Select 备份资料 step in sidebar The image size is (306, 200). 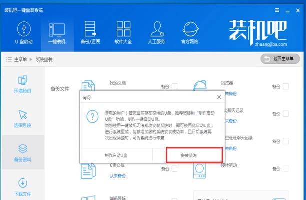[23, 153]
